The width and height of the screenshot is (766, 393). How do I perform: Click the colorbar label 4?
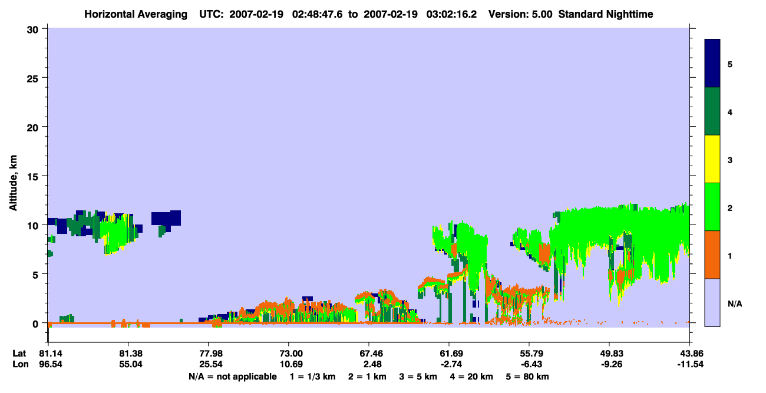point(730,111)
